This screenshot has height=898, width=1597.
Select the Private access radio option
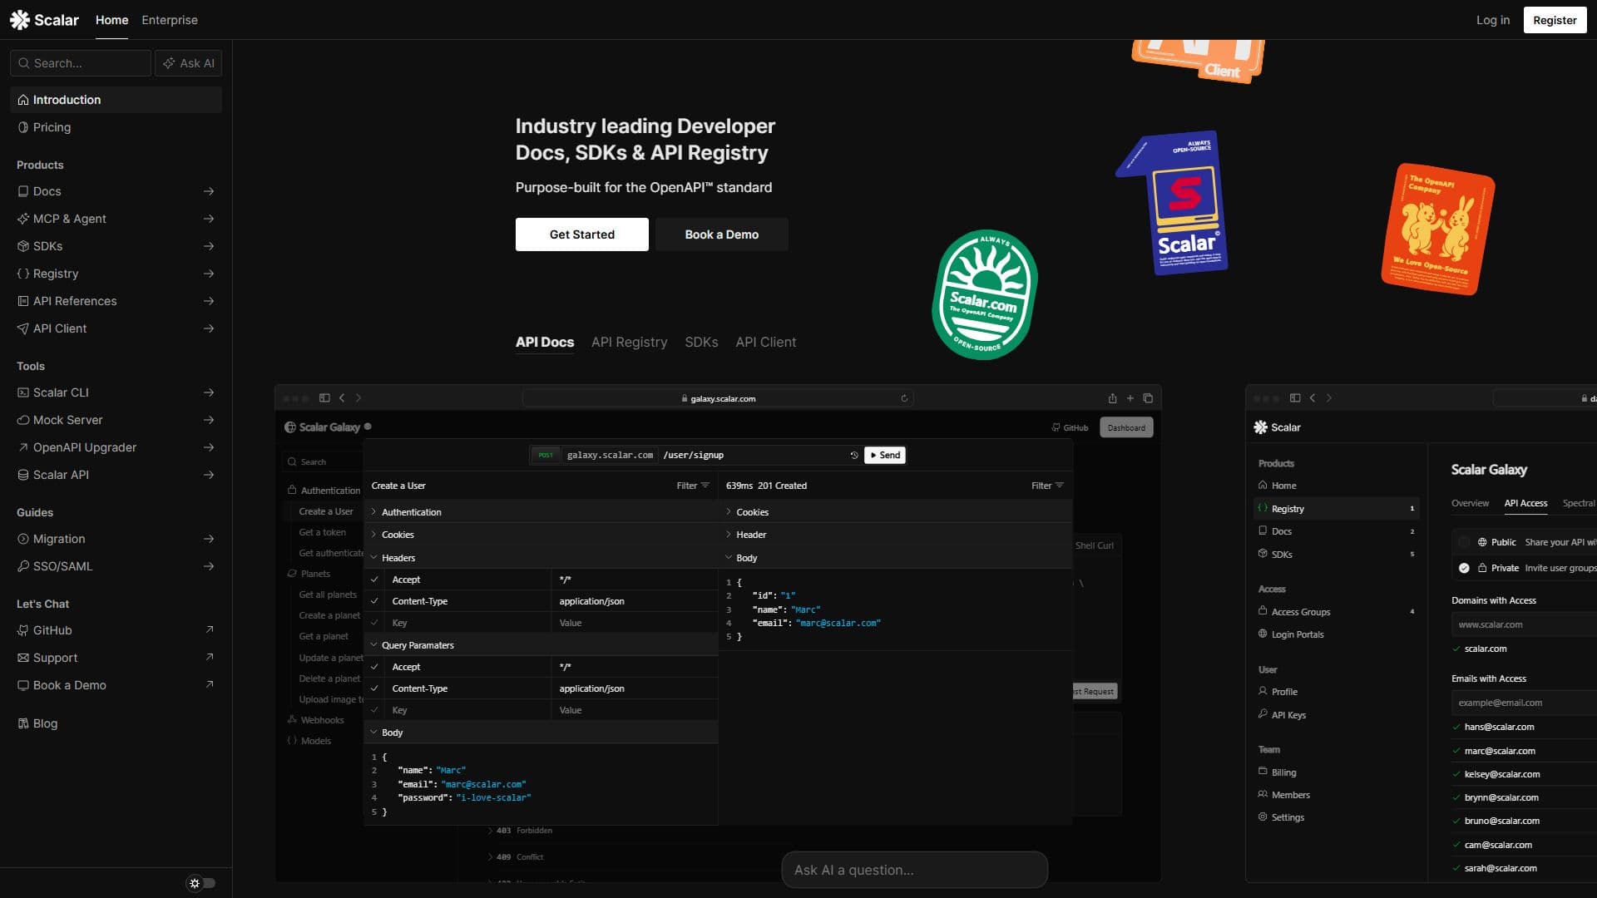click(x=1464, y=569)
